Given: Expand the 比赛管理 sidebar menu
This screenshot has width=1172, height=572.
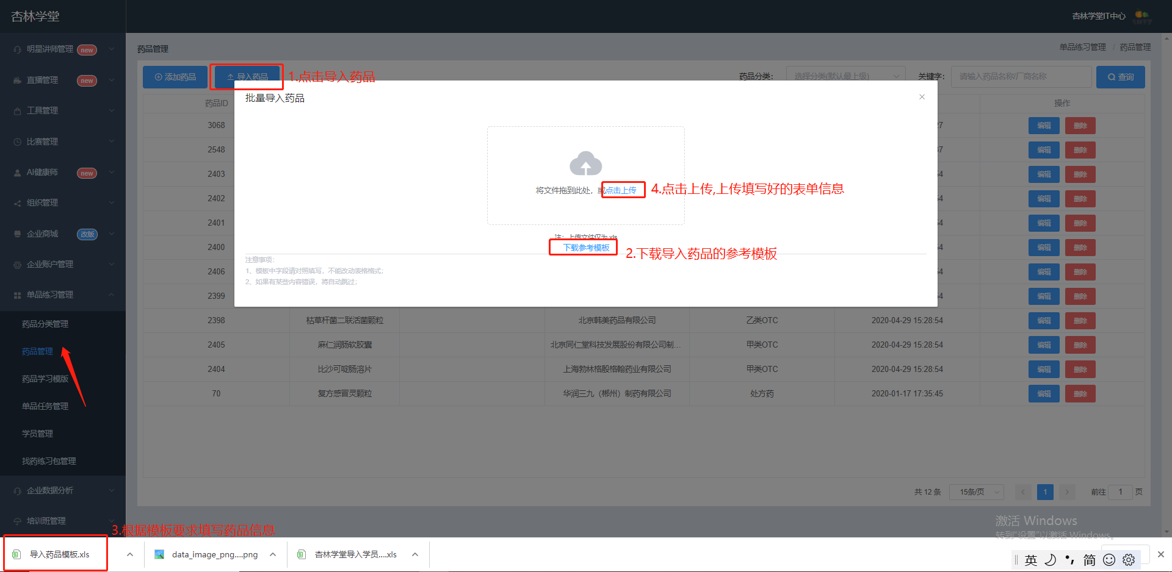Looking at the screenshot, I should tap(63, 141).
